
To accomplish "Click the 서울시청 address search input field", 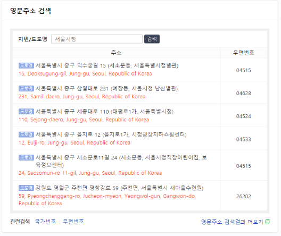I will [x=97, y=39].
